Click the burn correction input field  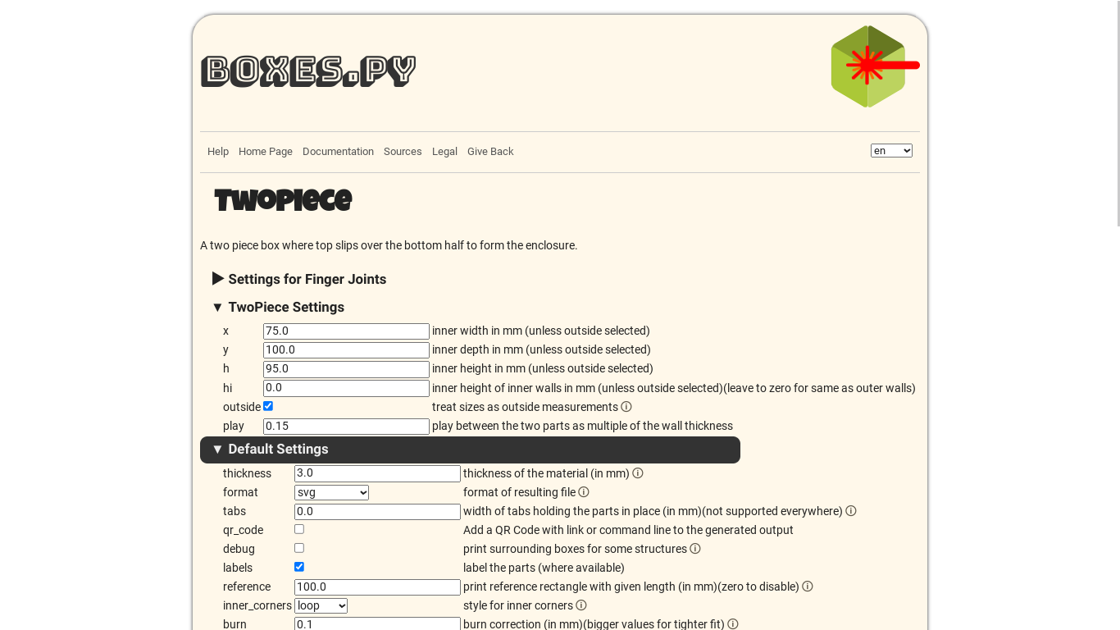(377, 623)
